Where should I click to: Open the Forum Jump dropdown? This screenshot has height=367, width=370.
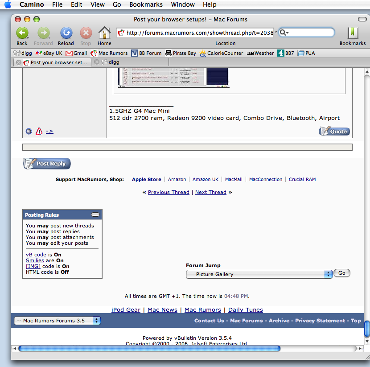259,274
